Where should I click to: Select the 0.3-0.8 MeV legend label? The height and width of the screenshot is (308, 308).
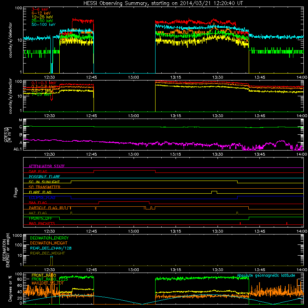click(x=44, y=87)
